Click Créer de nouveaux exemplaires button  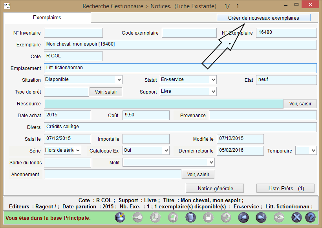tap(263, 18)
